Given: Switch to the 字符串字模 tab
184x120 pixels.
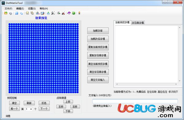Looking at the screenshot, I should (x=138, y=23).
